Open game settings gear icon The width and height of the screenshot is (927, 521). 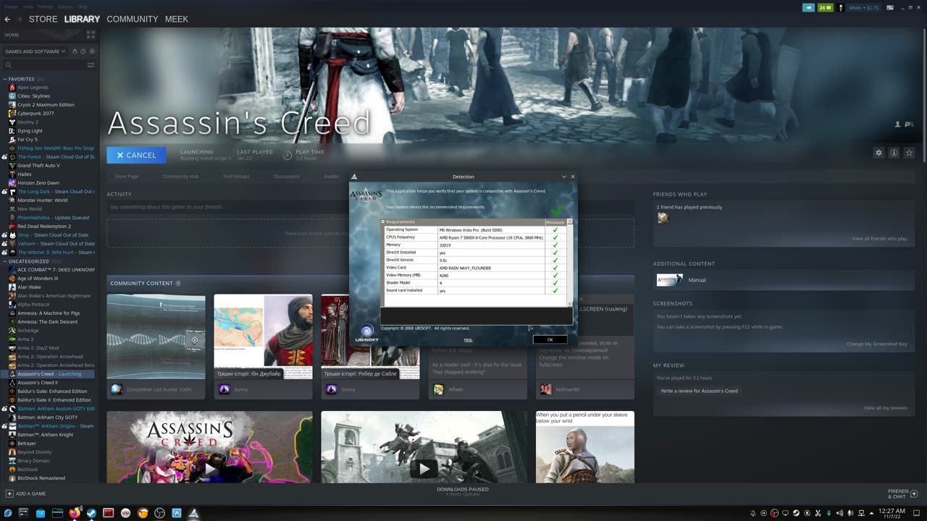coord(878,153)
